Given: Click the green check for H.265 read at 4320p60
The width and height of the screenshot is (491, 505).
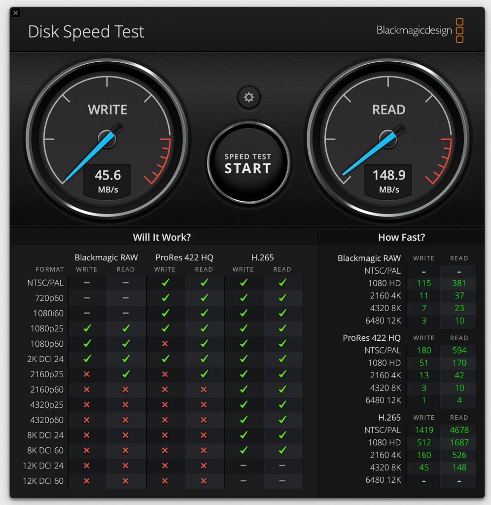Looking at the screenshot, I should [282, 420].
